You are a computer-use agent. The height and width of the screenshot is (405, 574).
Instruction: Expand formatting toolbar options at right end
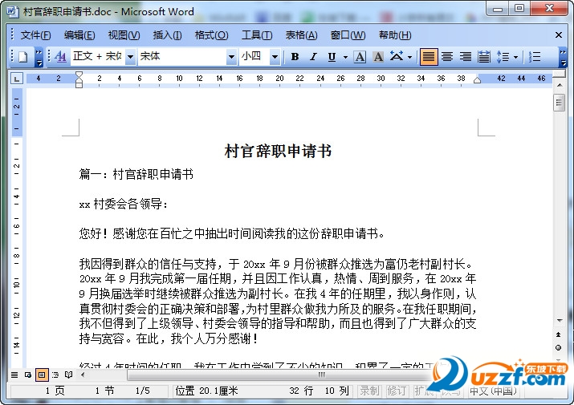click(563, 57)
